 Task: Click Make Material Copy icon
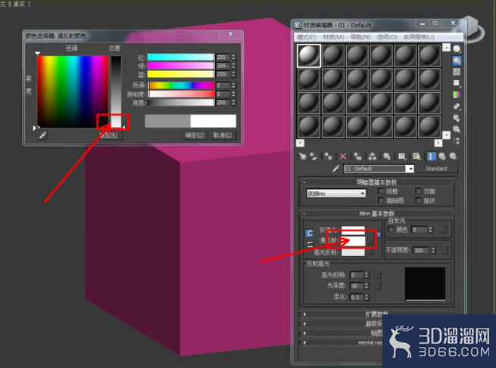[x=357, y=156]
